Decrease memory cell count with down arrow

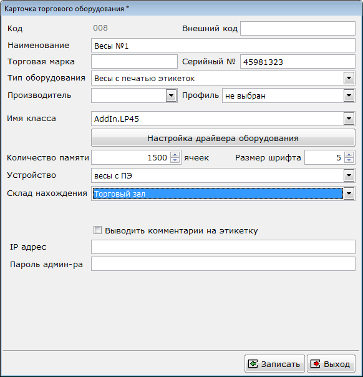[175, 160]
